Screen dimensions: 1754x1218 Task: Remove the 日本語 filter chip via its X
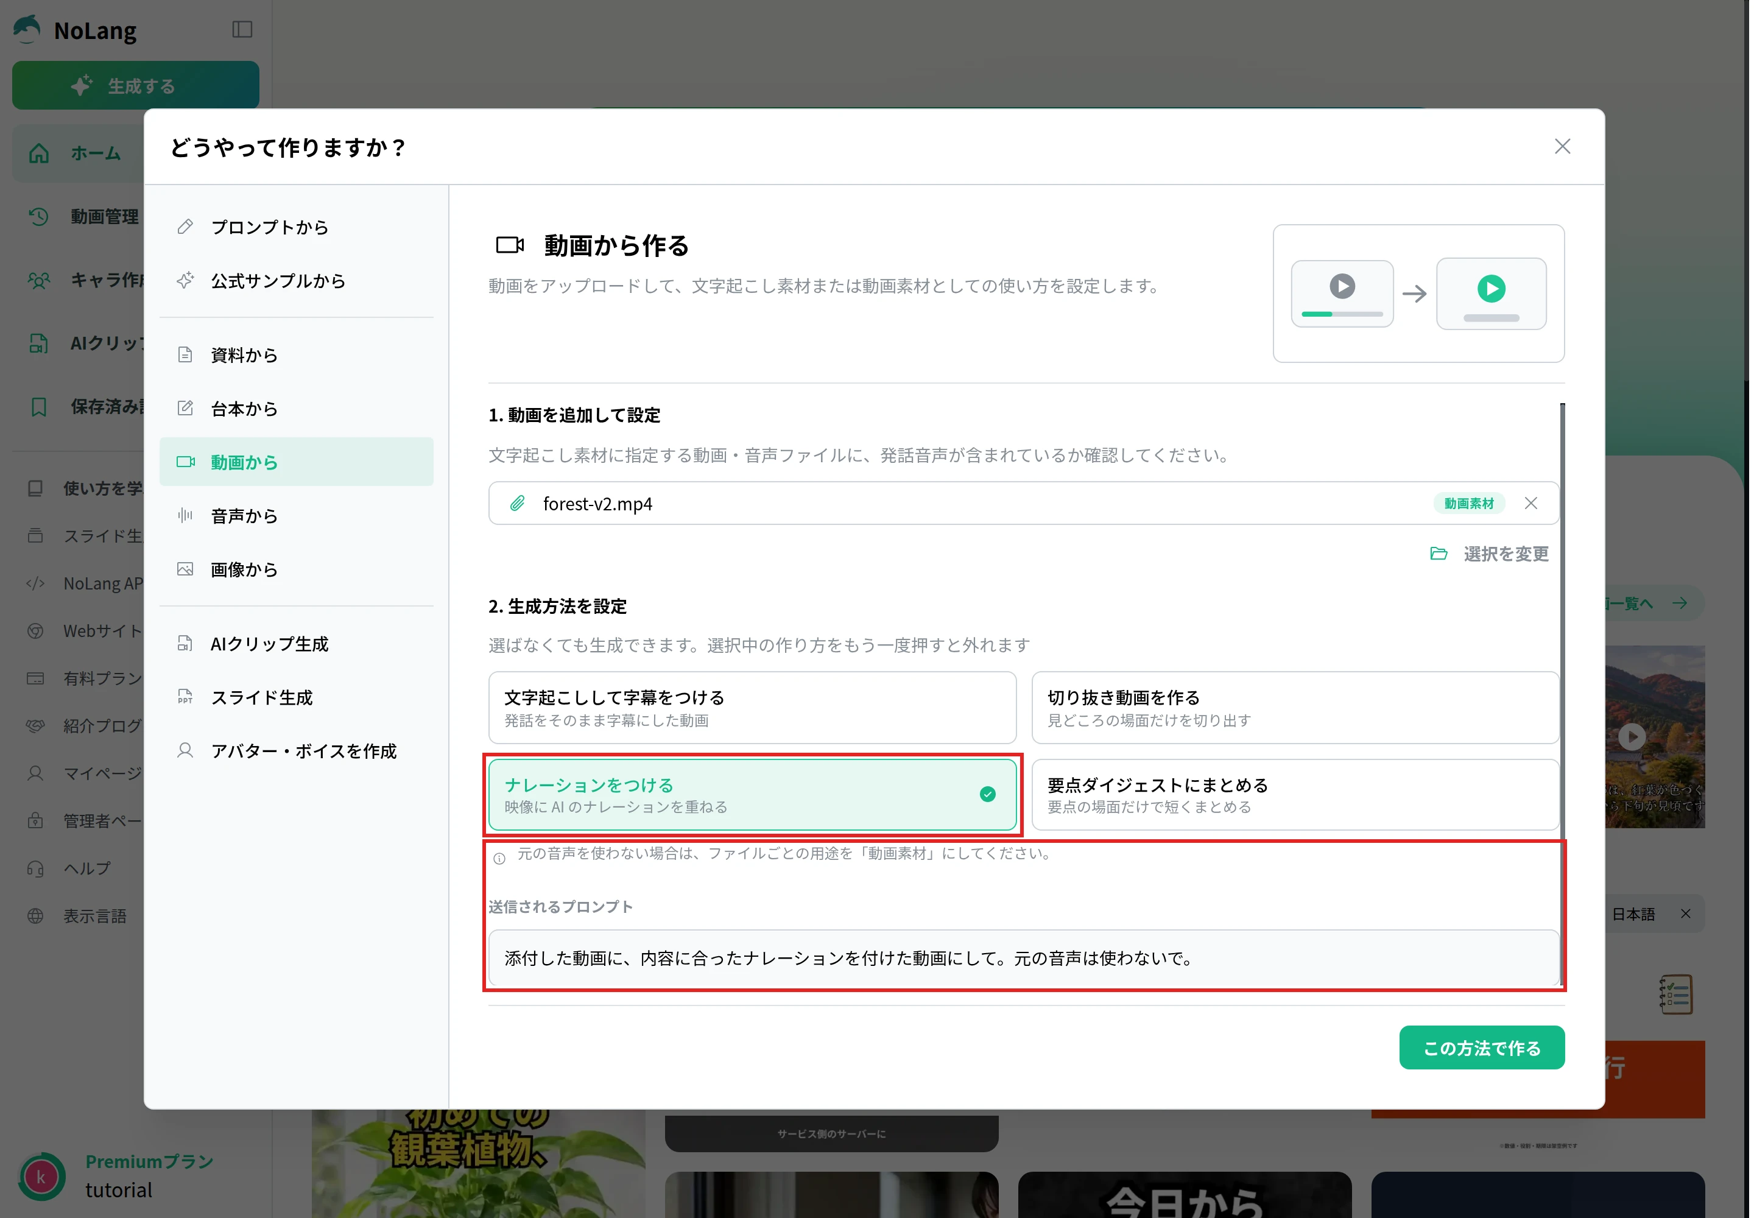coord(1685,913)
